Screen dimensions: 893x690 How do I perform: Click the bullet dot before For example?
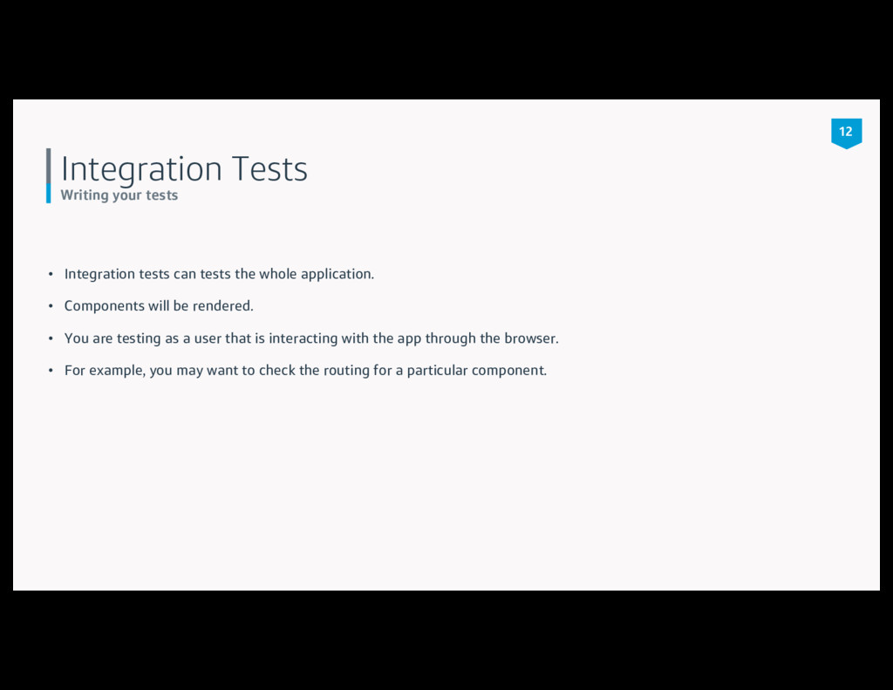coord(51,371)
